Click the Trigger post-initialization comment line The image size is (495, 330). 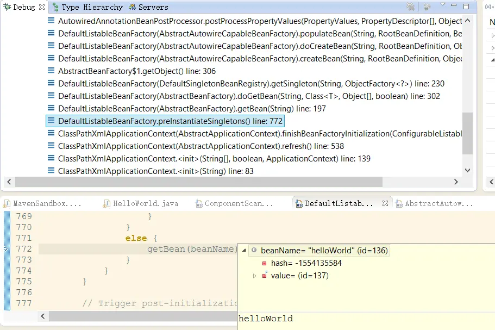[x=159, y=303]
